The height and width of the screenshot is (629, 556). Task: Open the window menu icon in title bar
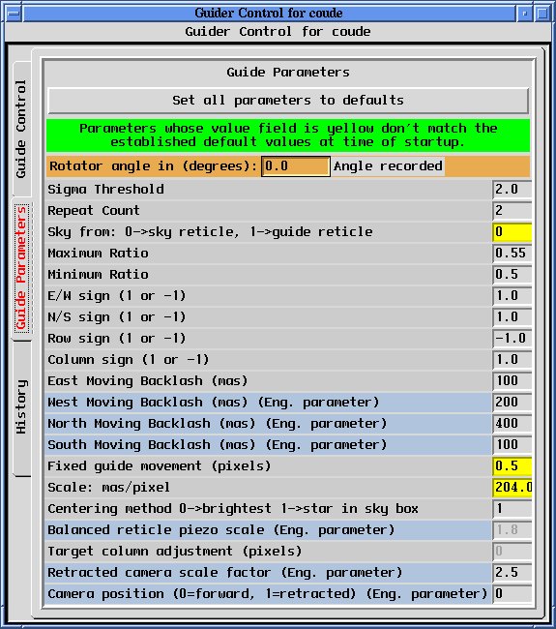coord(14,14)
